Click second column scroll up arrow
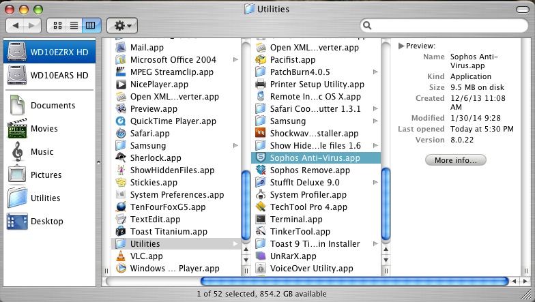Screen dimensions: 535x302 [x=386, y=250]
